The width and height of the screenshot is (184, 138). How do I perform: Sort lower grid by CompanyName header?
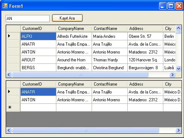[74, 84]
